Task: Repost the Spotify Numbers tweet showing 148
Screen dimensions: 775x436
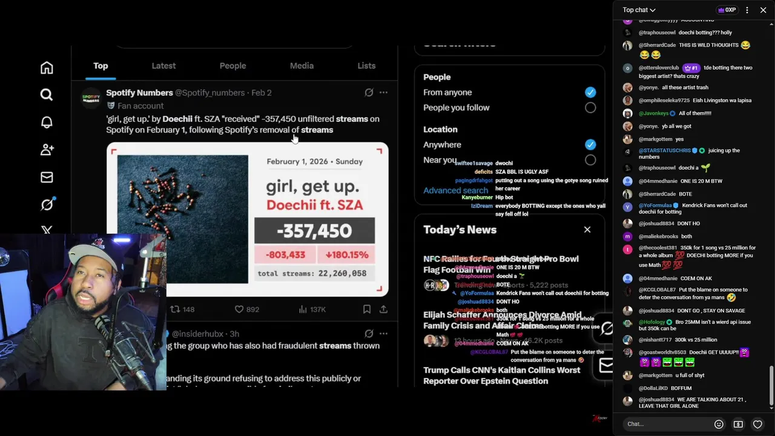Action: 182,309
